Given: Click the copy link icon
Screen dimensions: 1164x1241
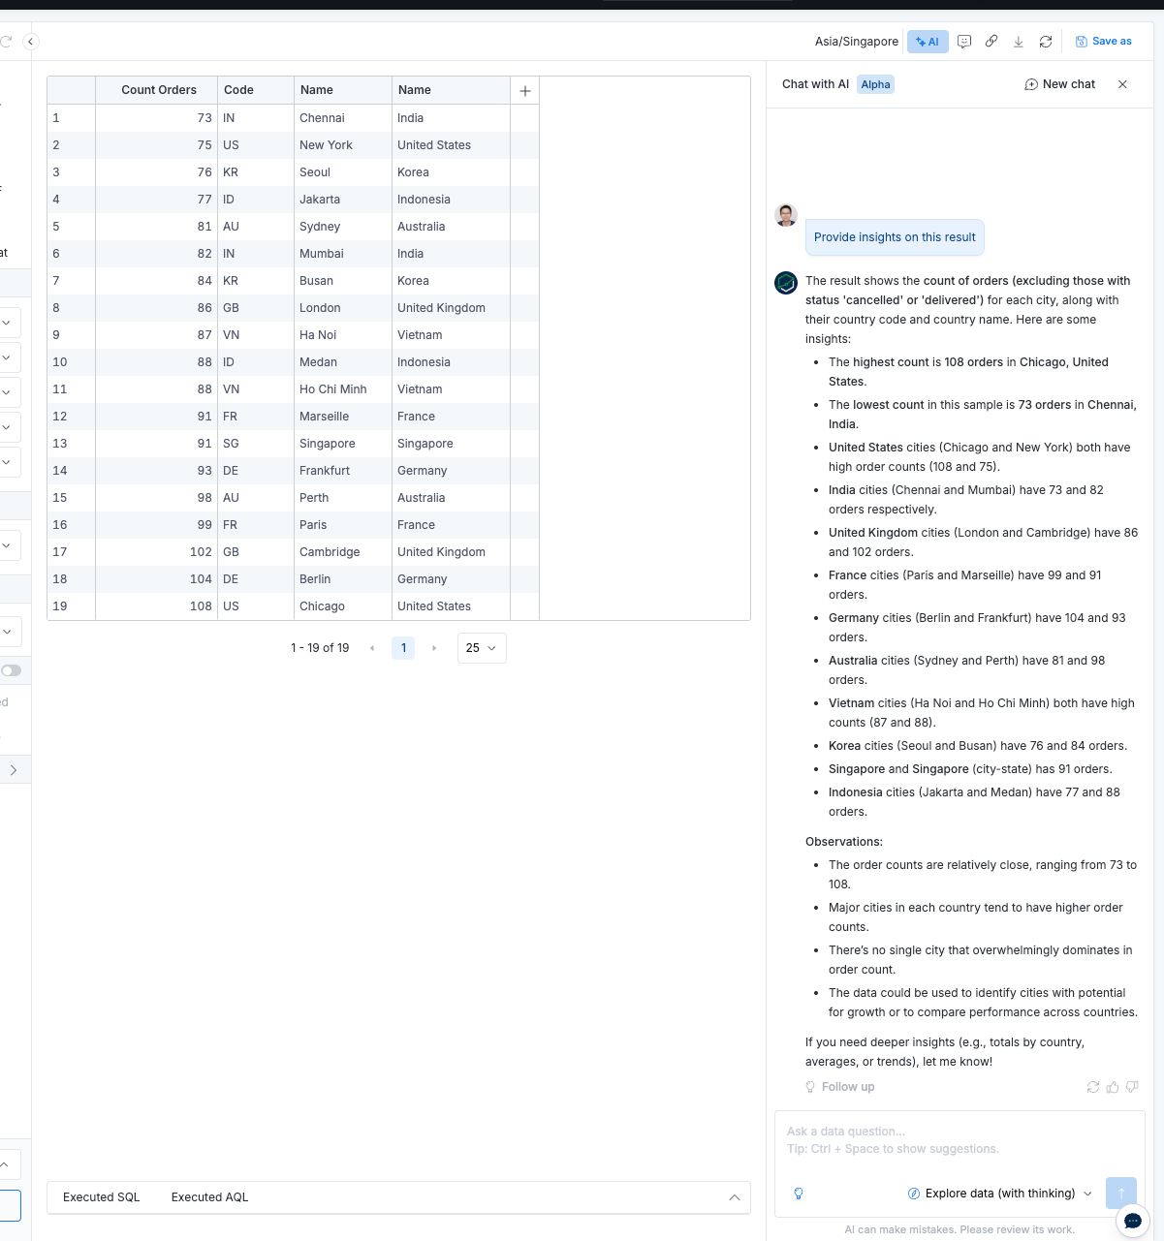Looking at the screenshot, I should [x=991, y=42].
